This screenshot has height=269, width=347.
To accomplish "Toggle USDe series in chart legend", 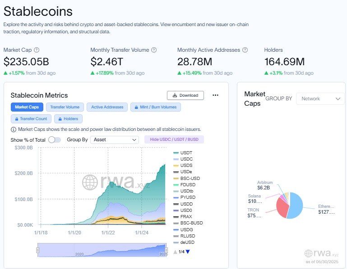I will pyautogui.click(x=183, y=172).
